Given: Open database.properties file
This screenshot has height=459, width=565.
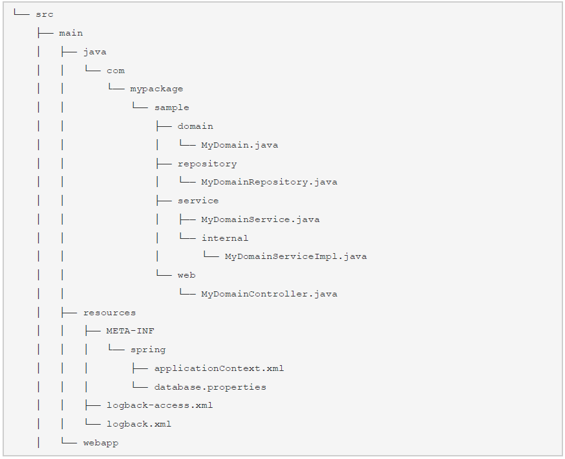Looking at the screenshot, I should (210, 387).
